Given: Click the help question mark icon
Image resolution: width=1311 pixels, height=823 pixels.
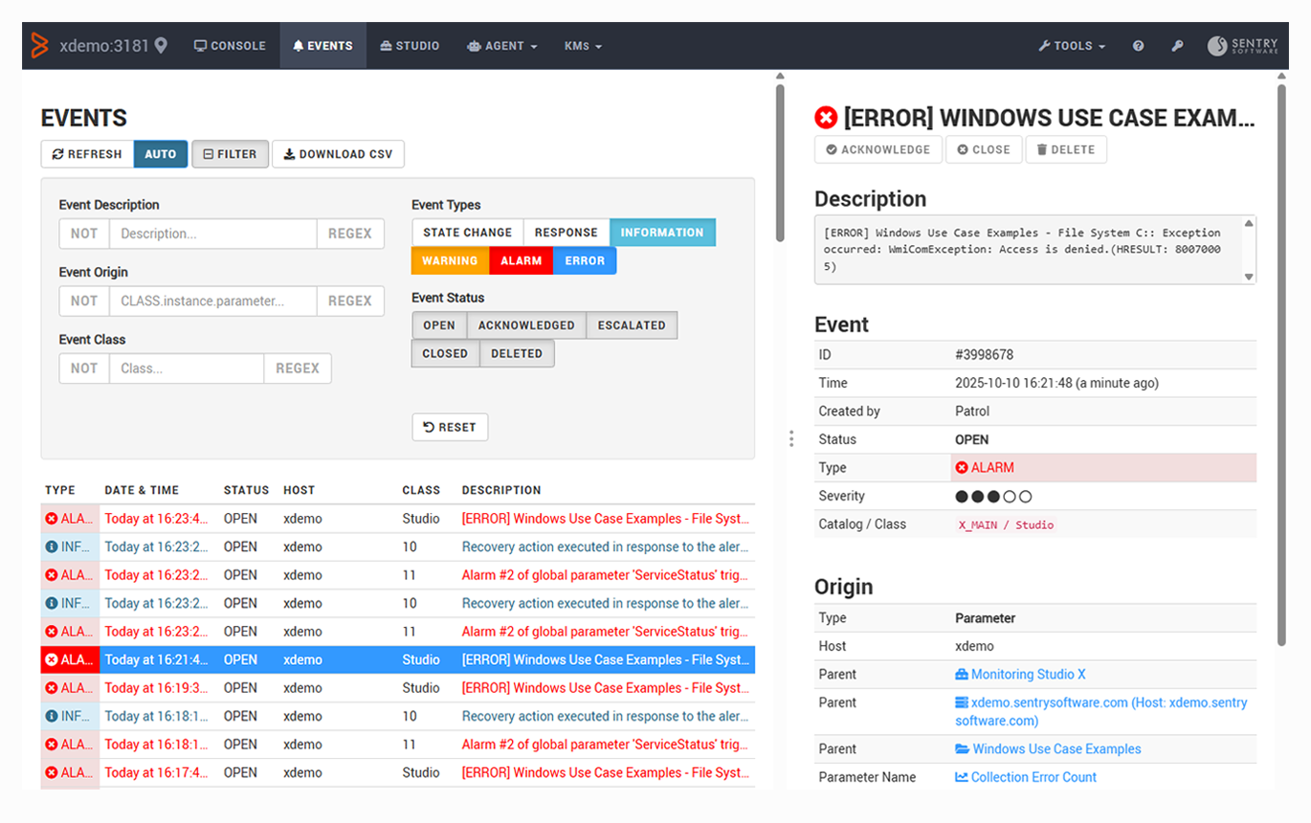Looking at the screenshot, I should [x=1138, y=46].
